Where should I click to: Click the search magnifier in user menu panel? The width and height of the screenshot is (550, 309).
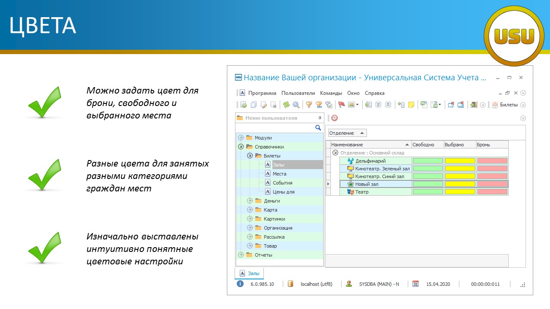click(x=318, y=128)
